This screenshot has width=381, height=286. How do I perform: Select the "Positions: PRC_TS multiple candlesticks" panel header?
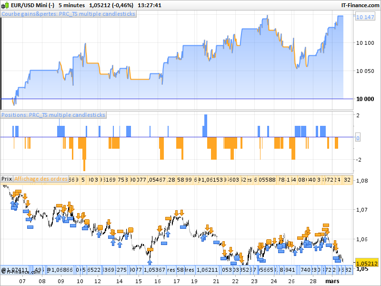54,114
